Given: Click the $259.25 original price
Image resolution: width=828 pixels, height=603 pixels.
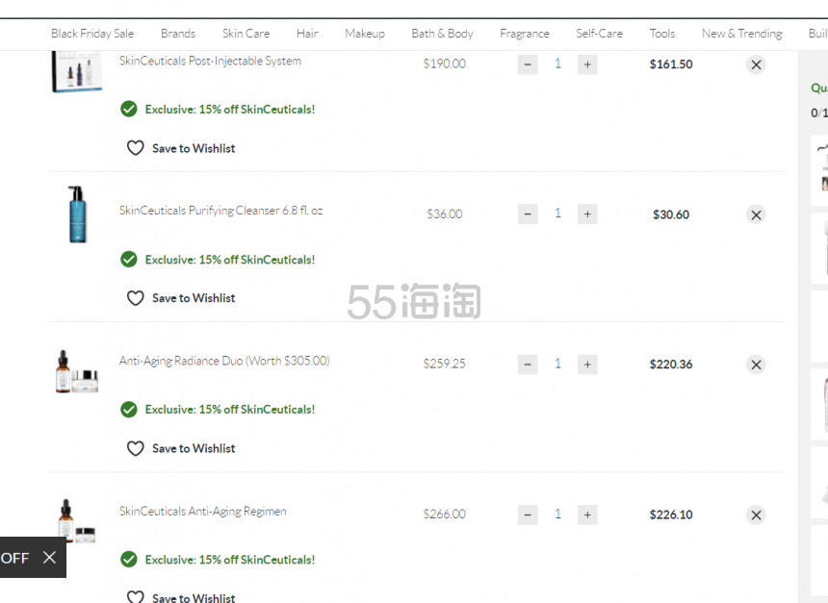Looking at the screenshot, I should coord(444,364).
